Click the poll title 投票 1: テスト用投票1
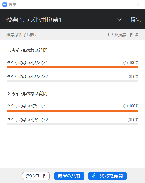The image size is (145, 183). click(x=34, y=19)
